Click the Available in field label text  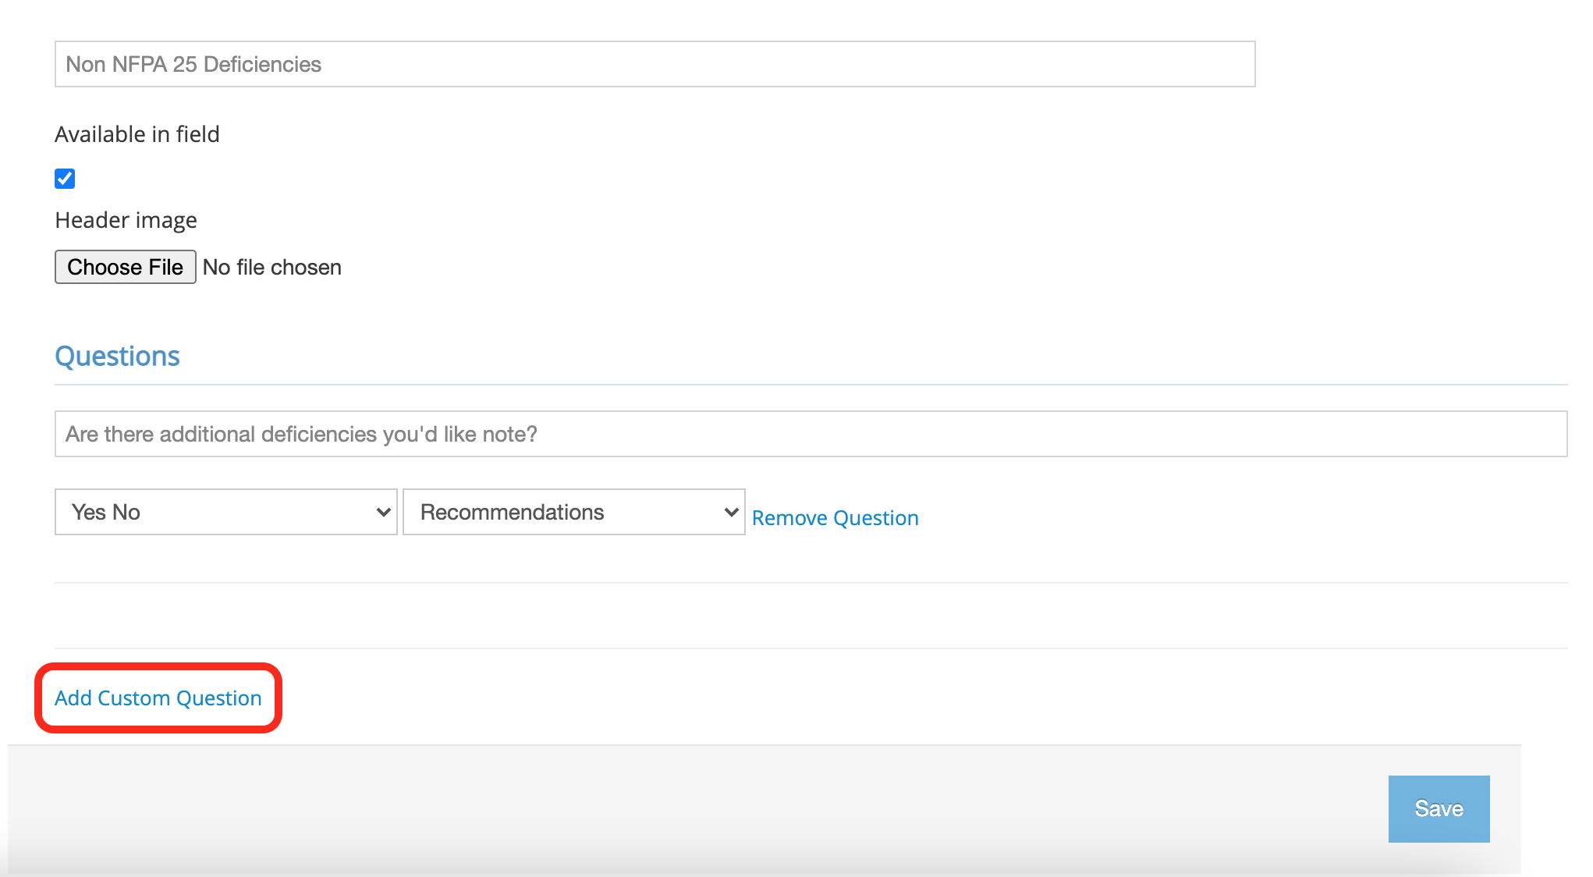coord(137,134)
